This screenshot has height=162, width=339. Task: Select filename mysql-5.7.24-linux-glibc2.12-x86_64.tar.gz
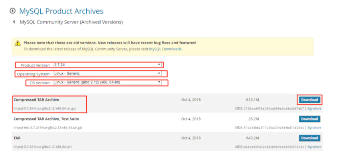(x=45, y=109)
